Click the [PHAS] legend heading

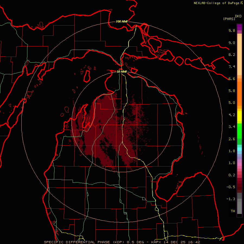(229, 19)
